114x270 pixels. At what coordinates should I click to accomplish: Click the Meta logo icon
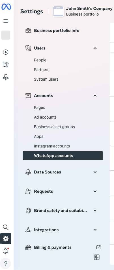point(6,7)
